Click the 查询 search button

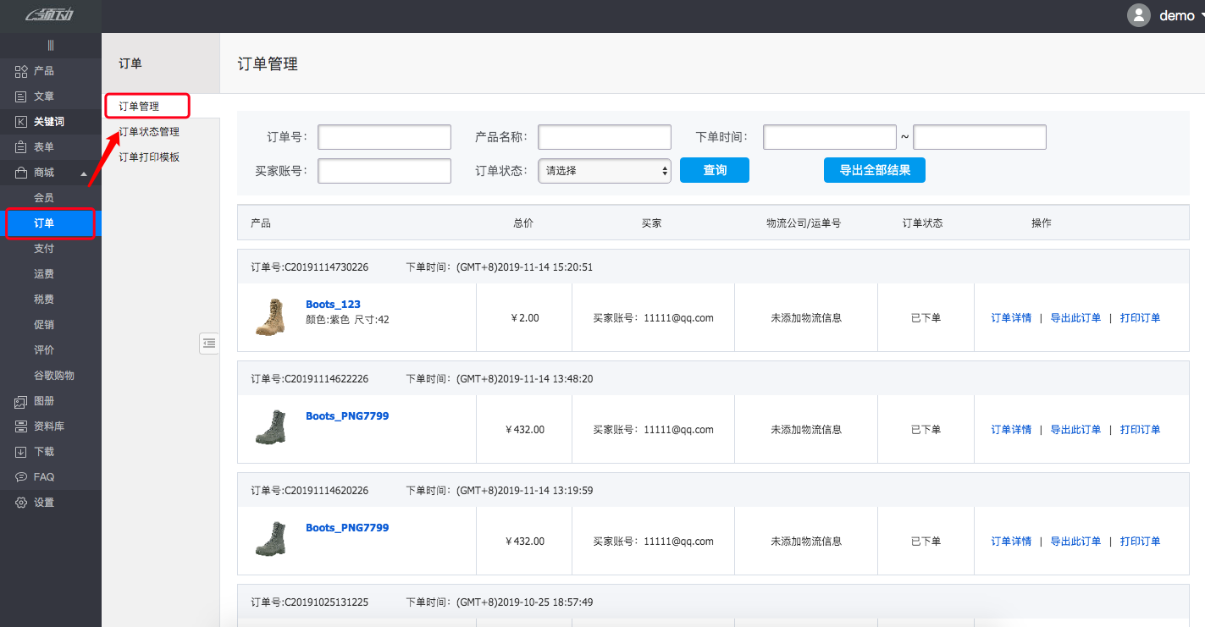coord(714,170)
